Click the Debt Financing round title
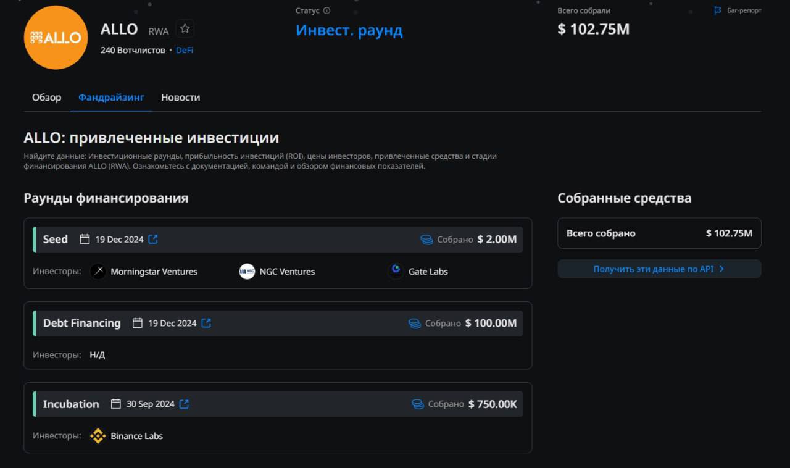This screenshot has height=468, width=790. [81, 323]
